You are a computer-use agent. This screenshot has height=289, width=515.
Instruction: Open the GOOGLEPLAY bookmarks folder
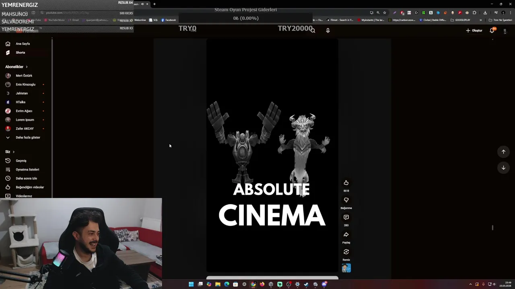[x=460, y=20]
